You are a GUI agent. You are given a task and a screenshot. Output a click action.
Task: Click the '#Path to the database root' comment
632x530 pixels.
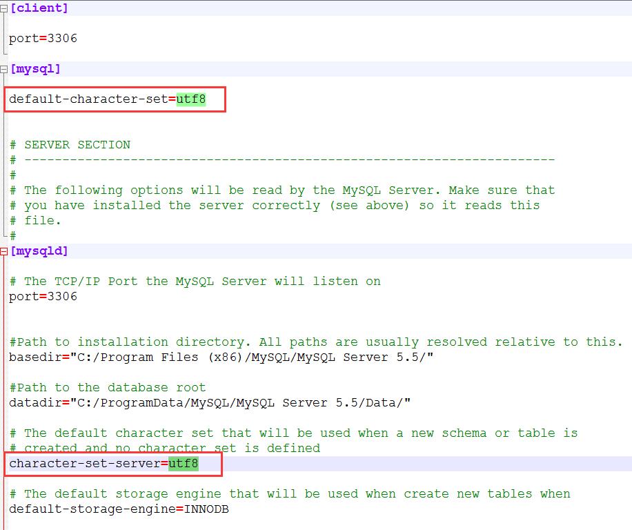(108, 388)
